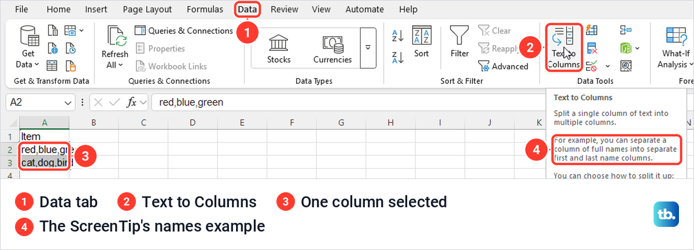
Task: Open the Get Data menu
Action: point(27,48)
